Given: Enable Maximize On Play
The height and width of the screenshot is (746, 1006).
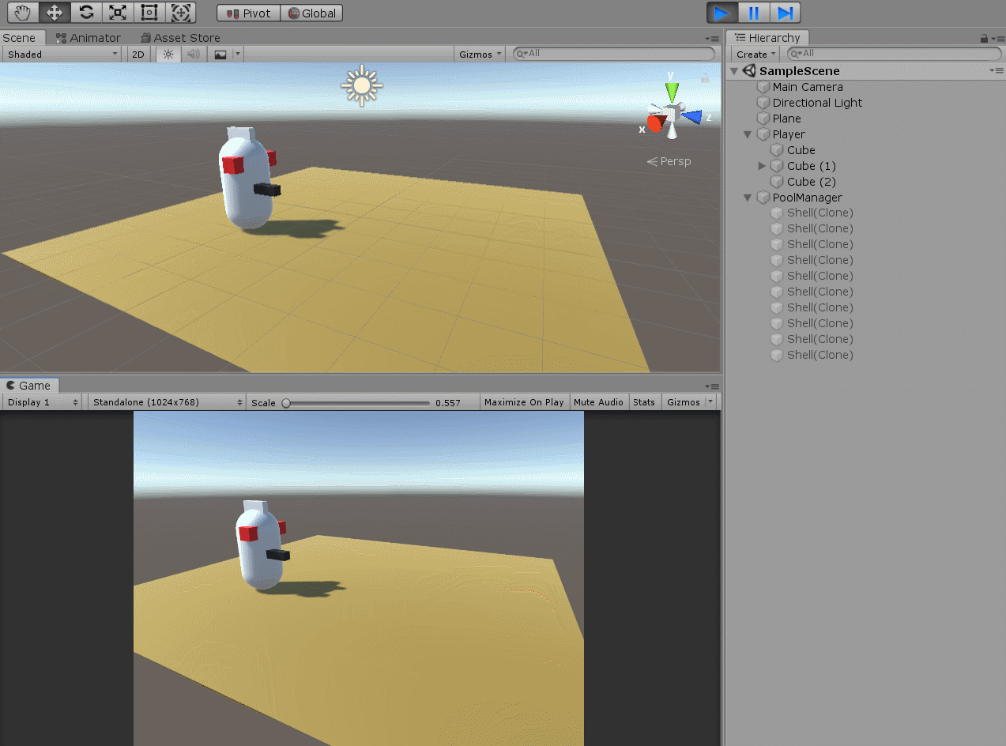Looking at the screenshot, I should pyautogui.click(x=524, y=401).
